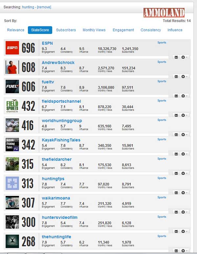Click the envelope icon for worldhuntinggroup
Viewport: 197px width, 254px height.
(x=176, y=134)
